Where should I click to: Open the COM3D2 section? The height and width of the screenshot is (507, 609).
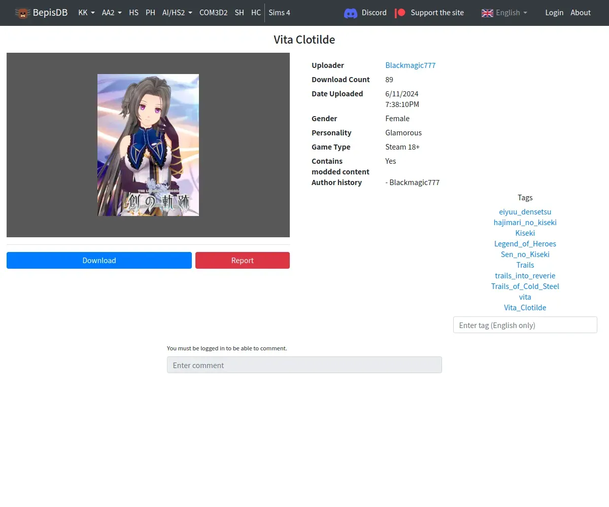(213, 13)
